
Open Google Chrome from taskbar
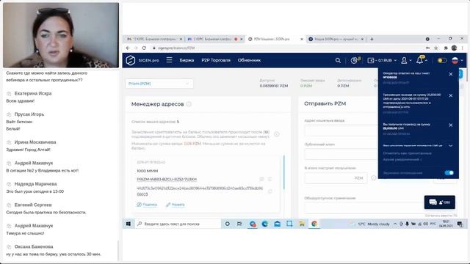tap(314, 224)
